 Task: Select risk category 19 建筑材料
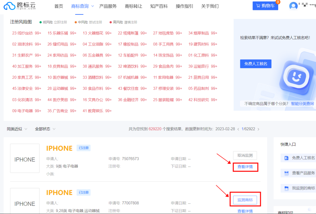(x=203, y=44)
